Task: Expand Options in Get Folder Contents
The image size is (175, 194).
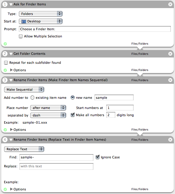Action: point(11,70)
